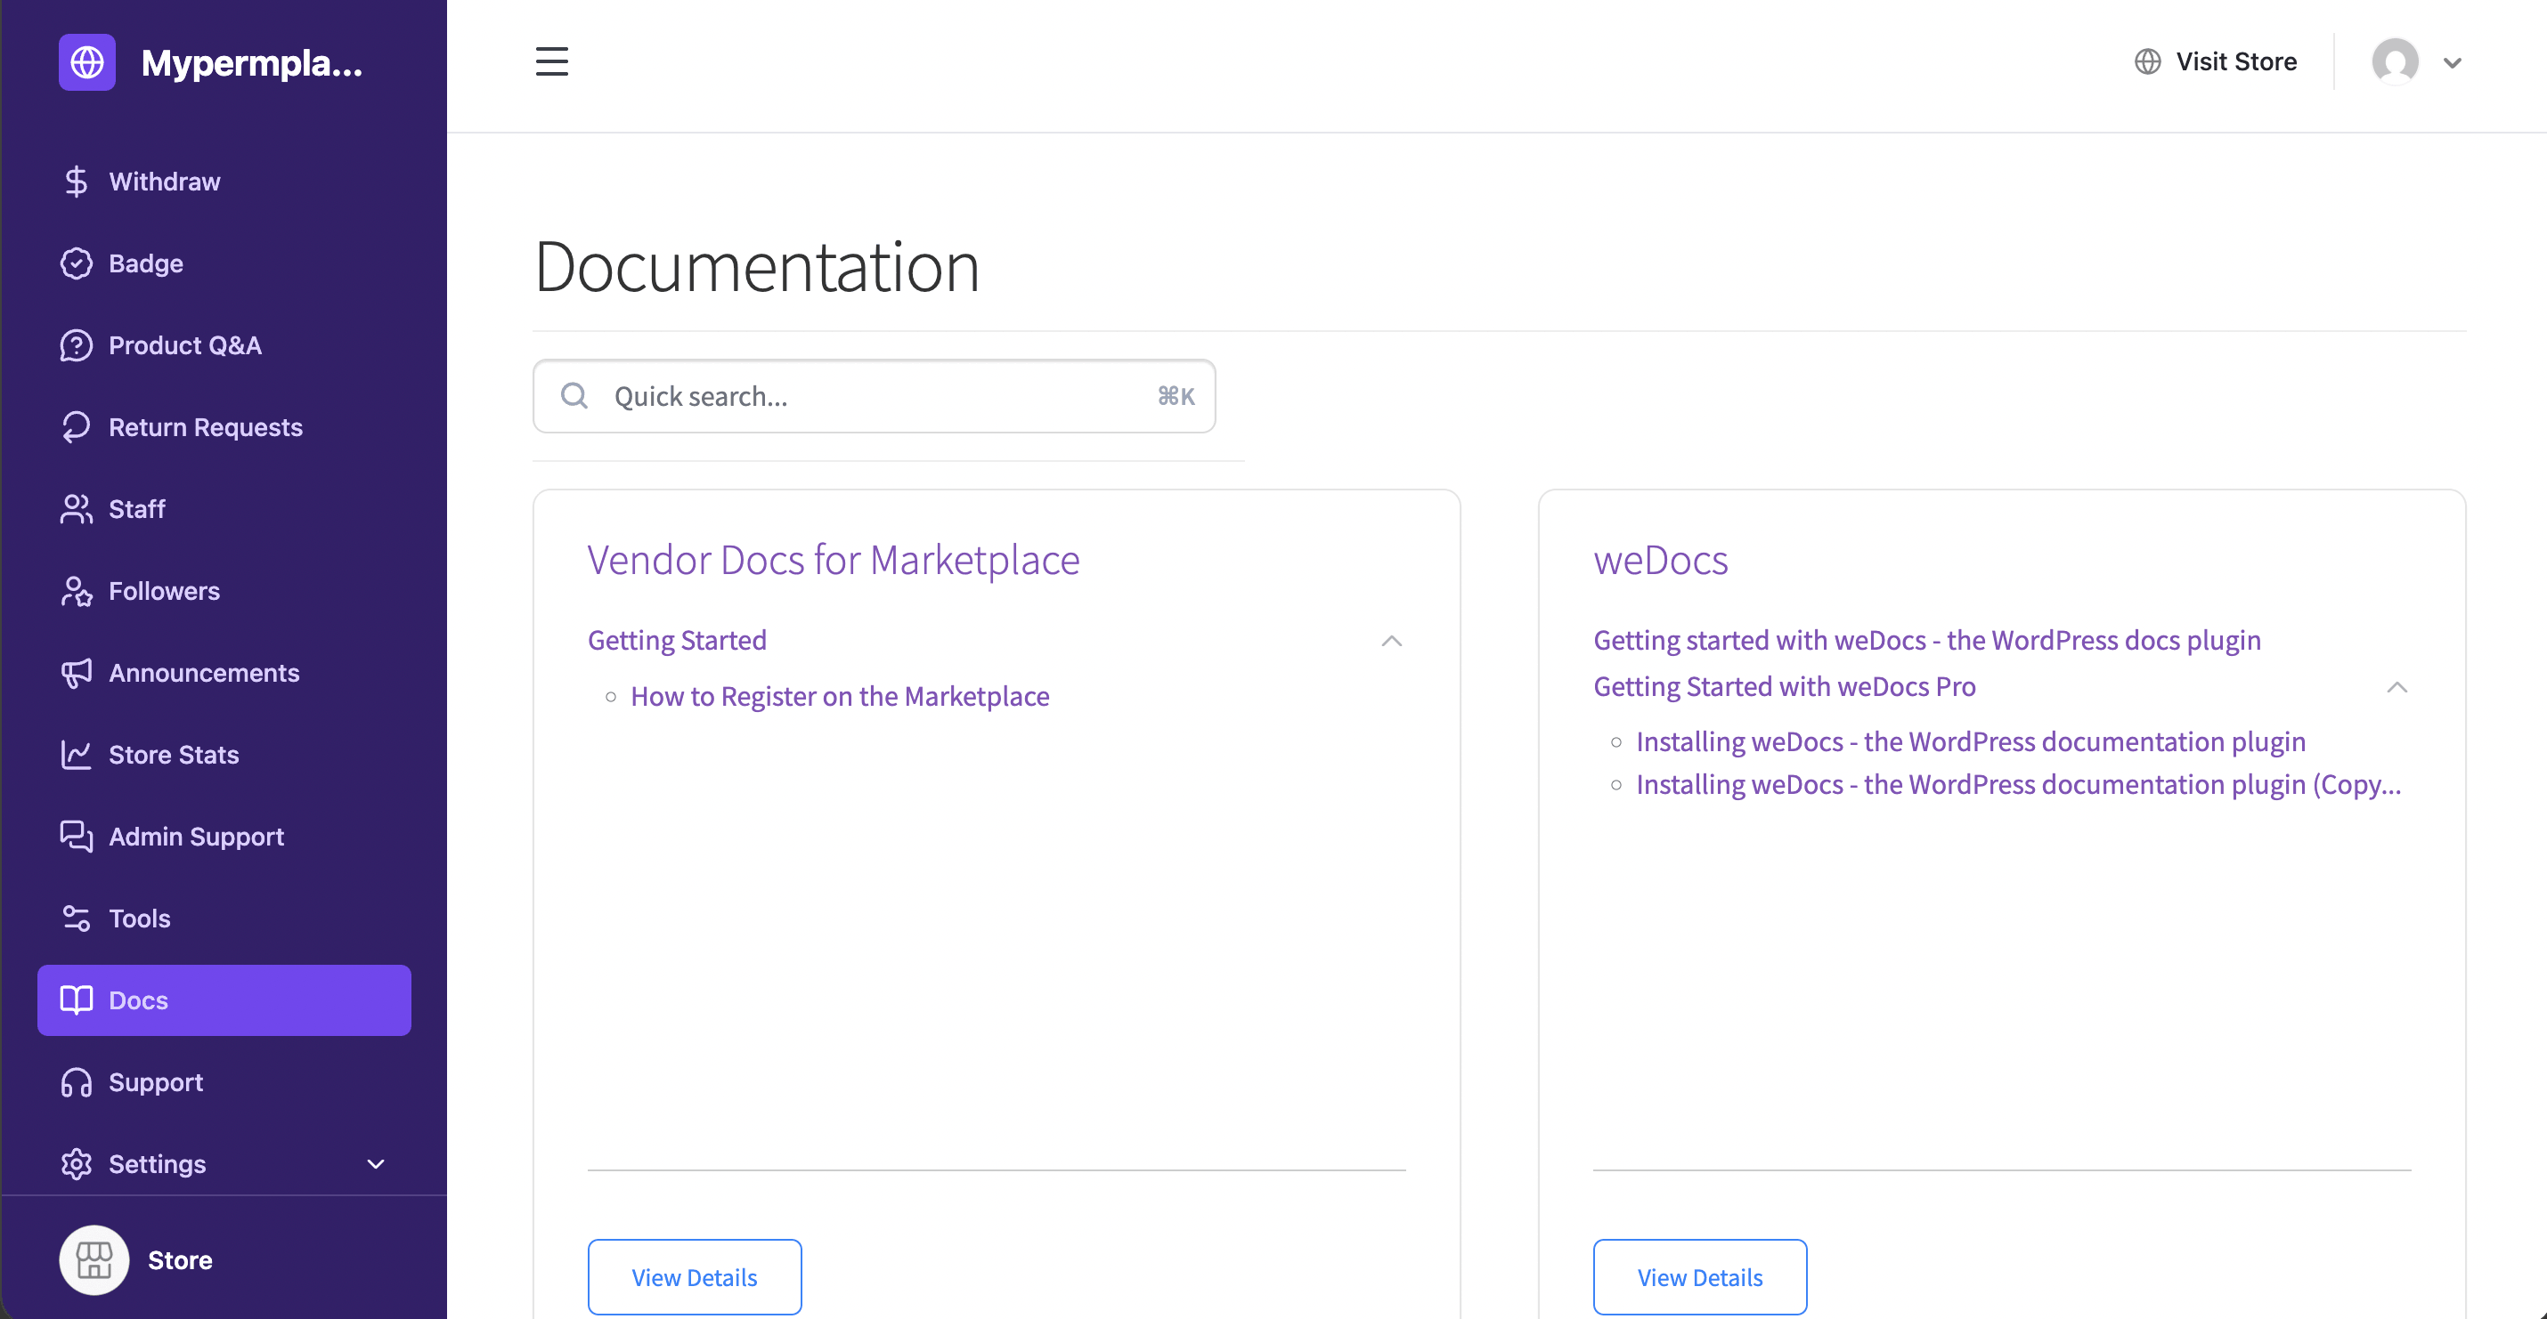Open Installing weDocs plugin (Copy) article
Screen dimensions: 2547x1319
click(x=2018, y=784)
